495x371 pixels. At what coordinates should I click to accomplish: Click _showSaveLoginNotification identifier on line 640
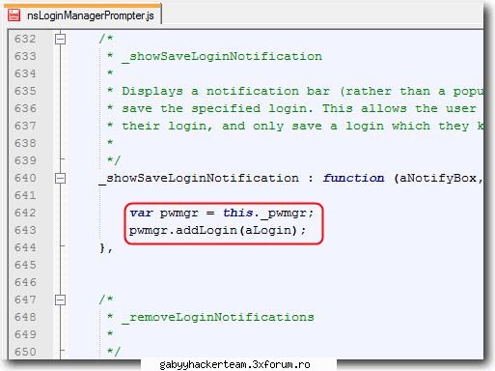pyautogui.click(x=199, y=179)
